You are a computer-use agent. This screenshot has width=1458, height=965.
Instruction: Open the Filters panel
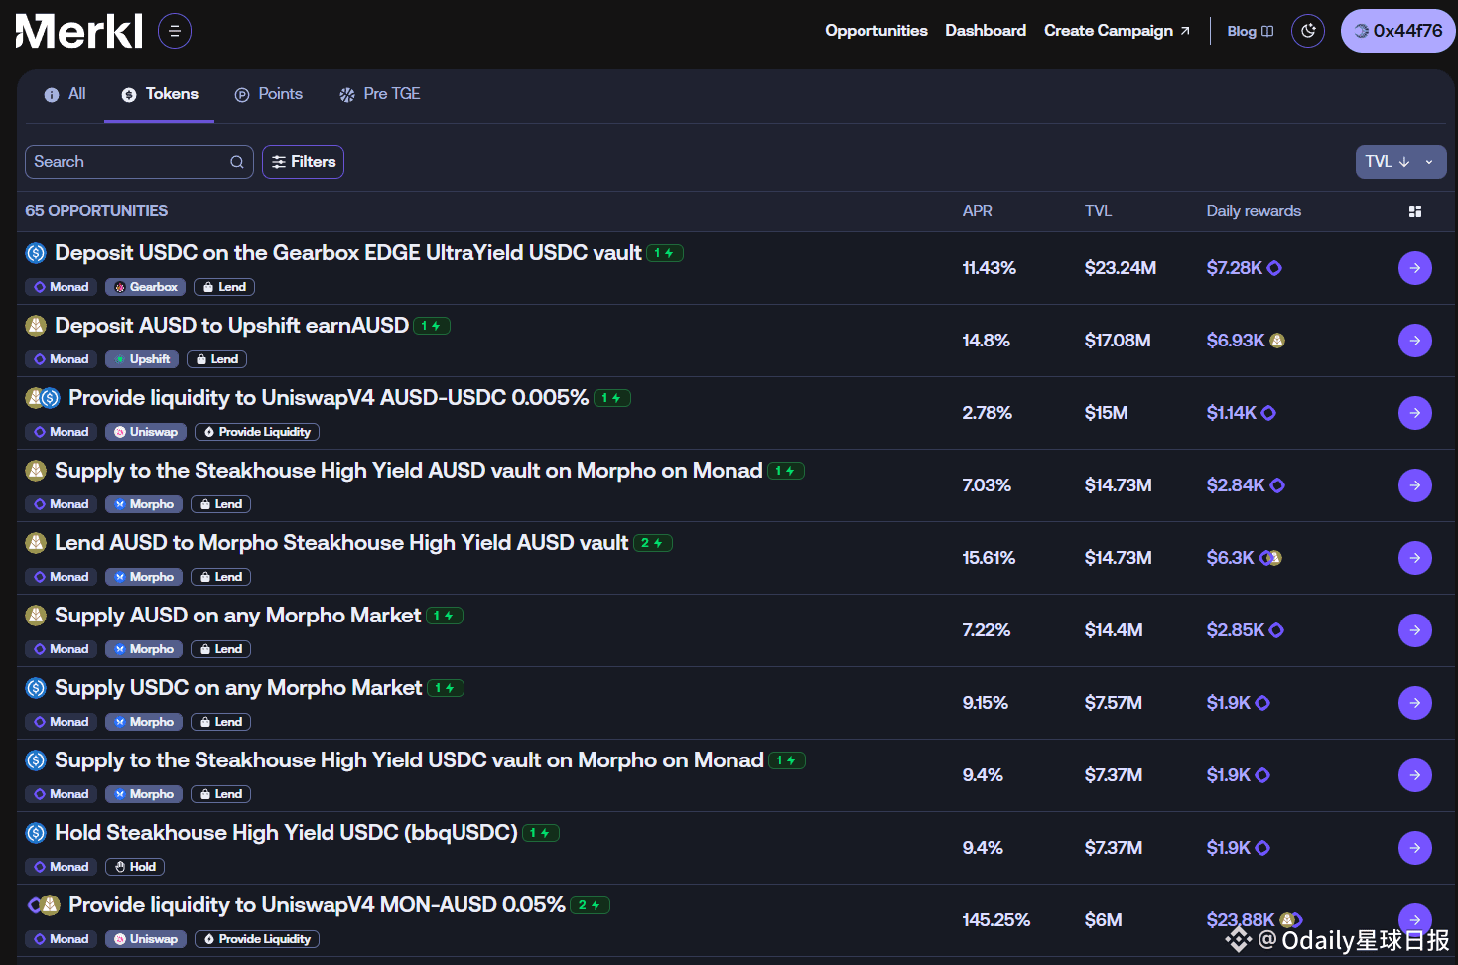(x=303, y=162)
